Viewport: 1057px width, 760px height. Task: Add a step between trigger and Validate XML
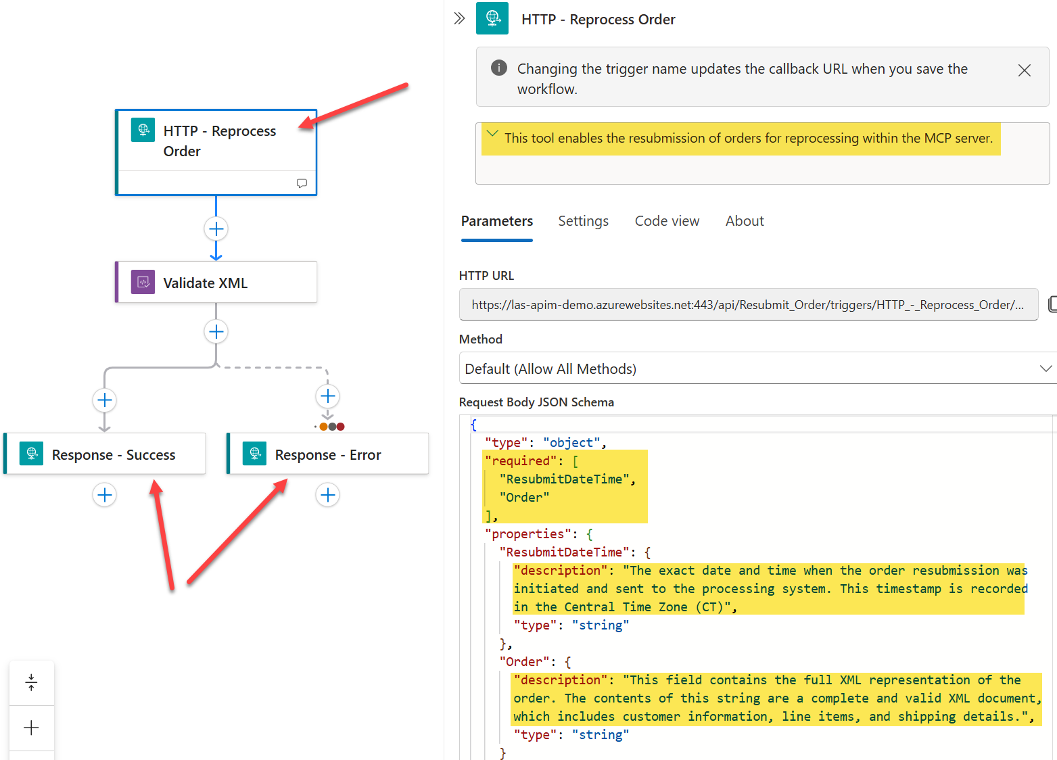[216, 229]
